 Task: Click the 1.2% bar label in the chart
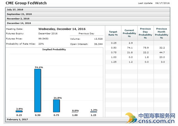click(94, 110)
